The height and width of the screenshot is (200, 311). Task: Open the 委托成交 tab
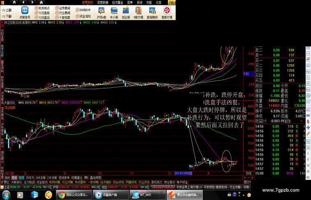click(157, 182)
